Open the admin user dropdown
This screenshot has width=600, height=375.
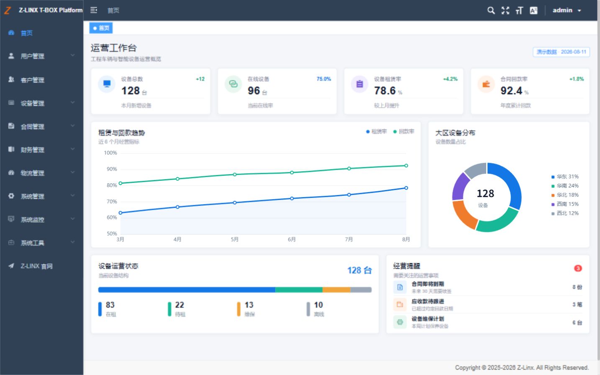click(x=567, y=10)
